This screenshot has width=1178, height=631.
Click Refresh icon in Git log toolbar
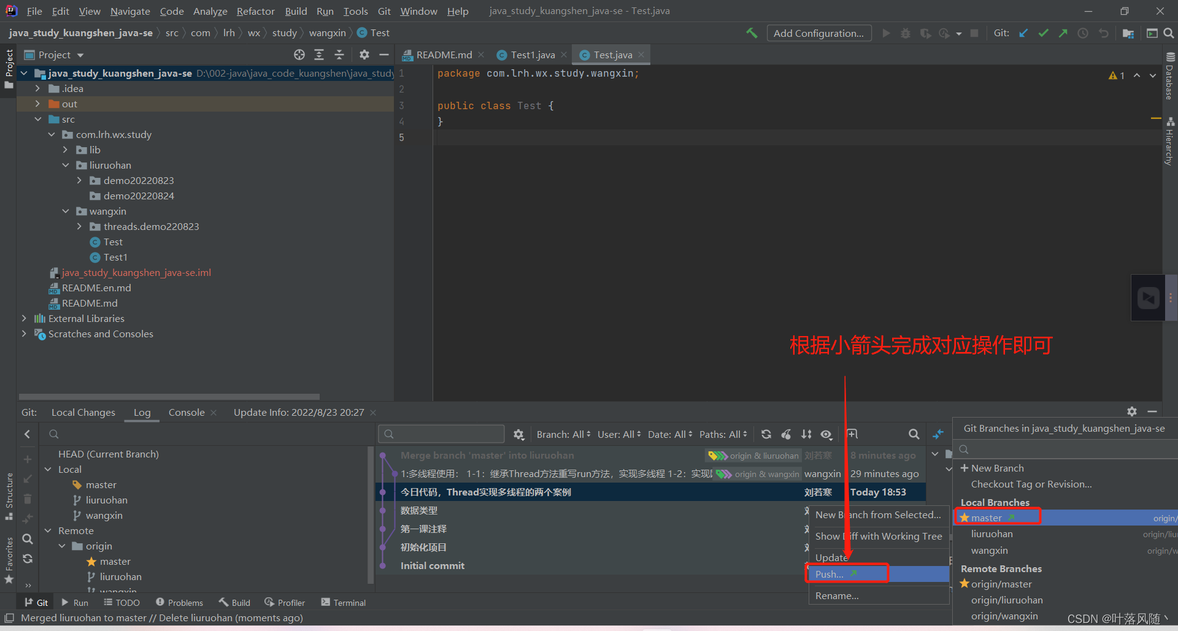[766, 434]
